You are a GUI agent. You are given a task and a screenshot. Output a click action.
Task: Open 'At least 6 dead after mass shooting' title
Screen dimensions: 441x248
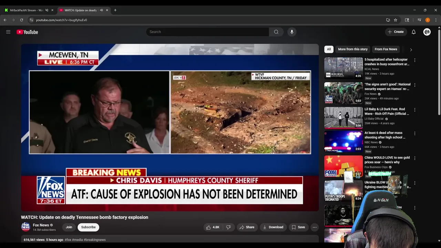385,135
